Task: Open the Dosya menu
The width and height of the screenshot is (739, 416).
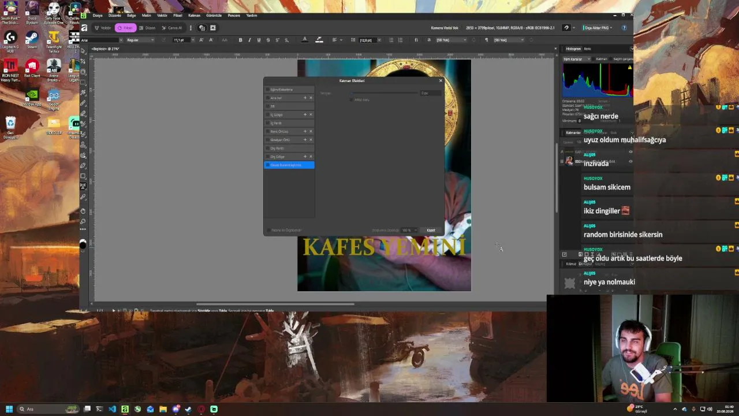Action: click(x=98, y=16)
